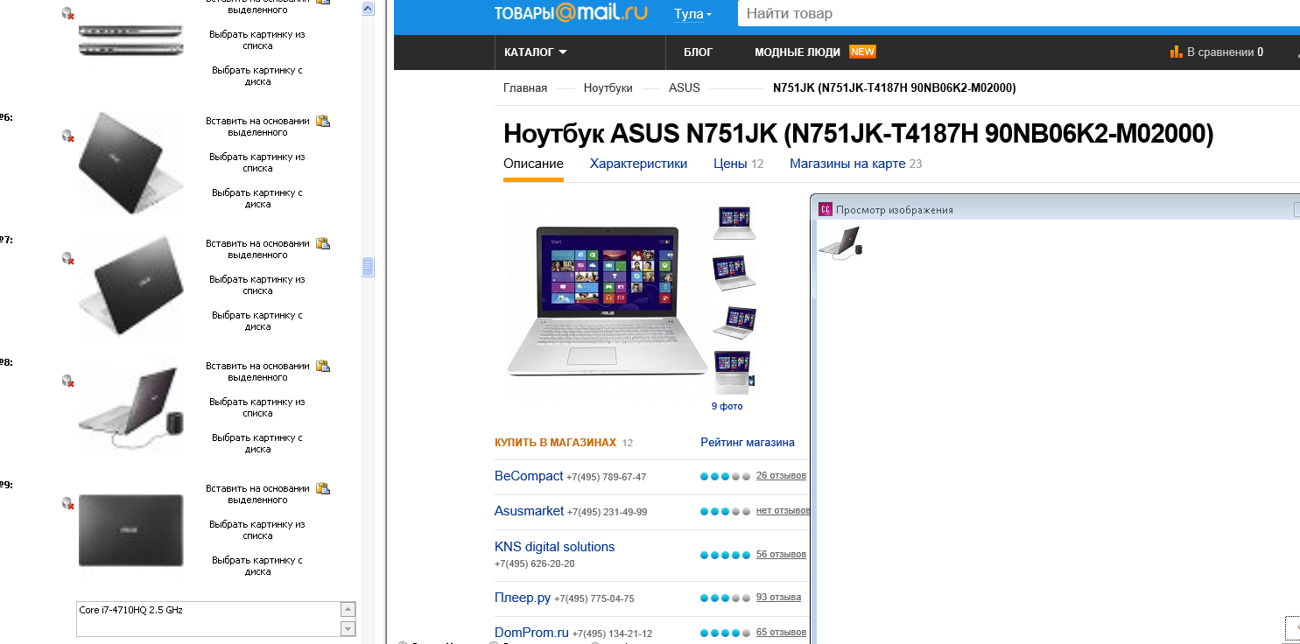Open the Магазины на карте tab

[855, 164]
